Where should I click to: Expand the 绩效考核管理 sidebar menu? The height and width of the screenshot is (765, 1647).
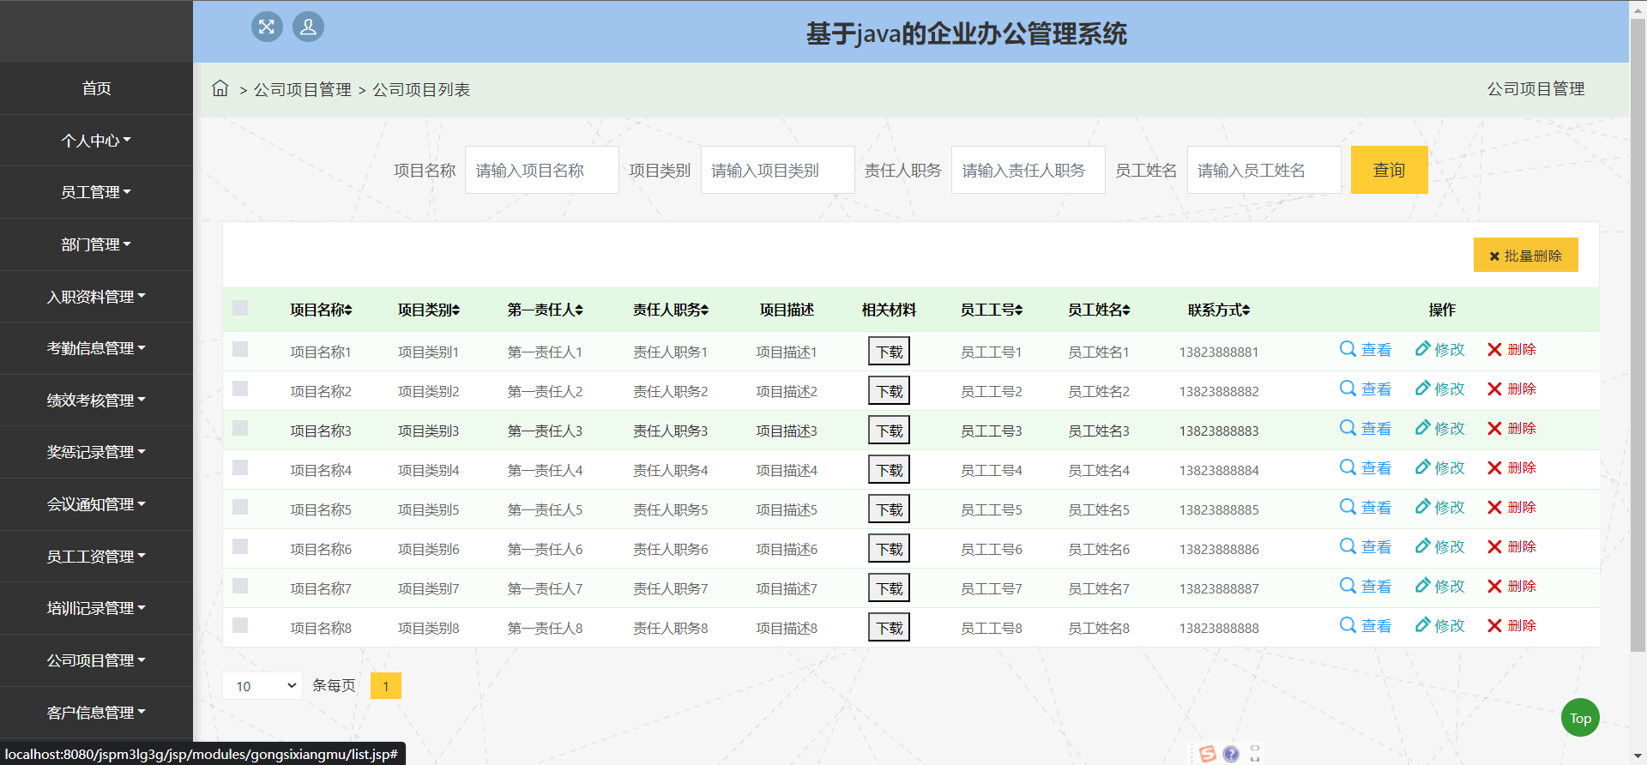point(96,401)
